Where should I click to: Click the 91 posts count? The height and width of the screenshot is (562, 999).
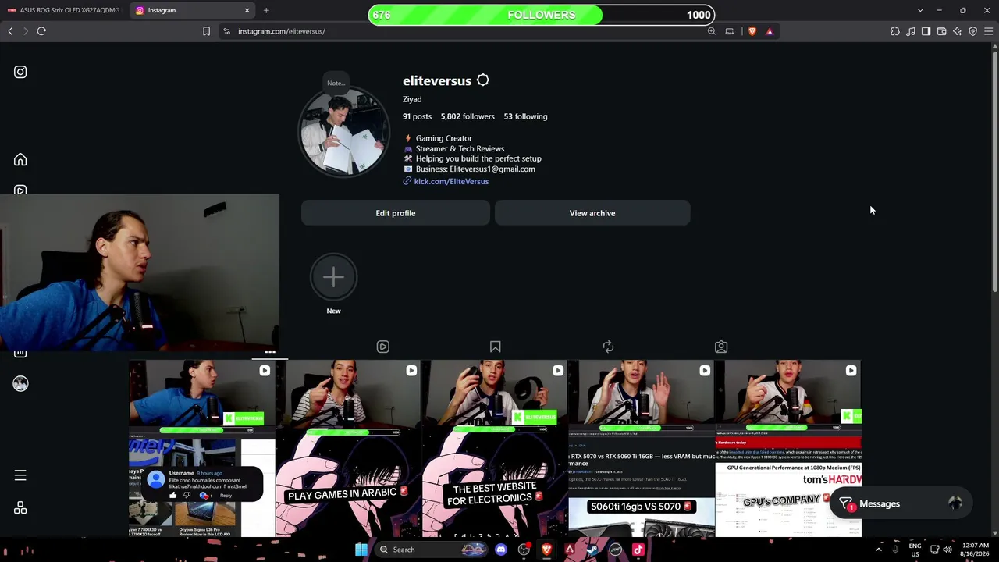(x=417, y=116)
